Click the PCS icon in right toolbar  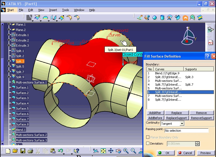pos(211,43)
